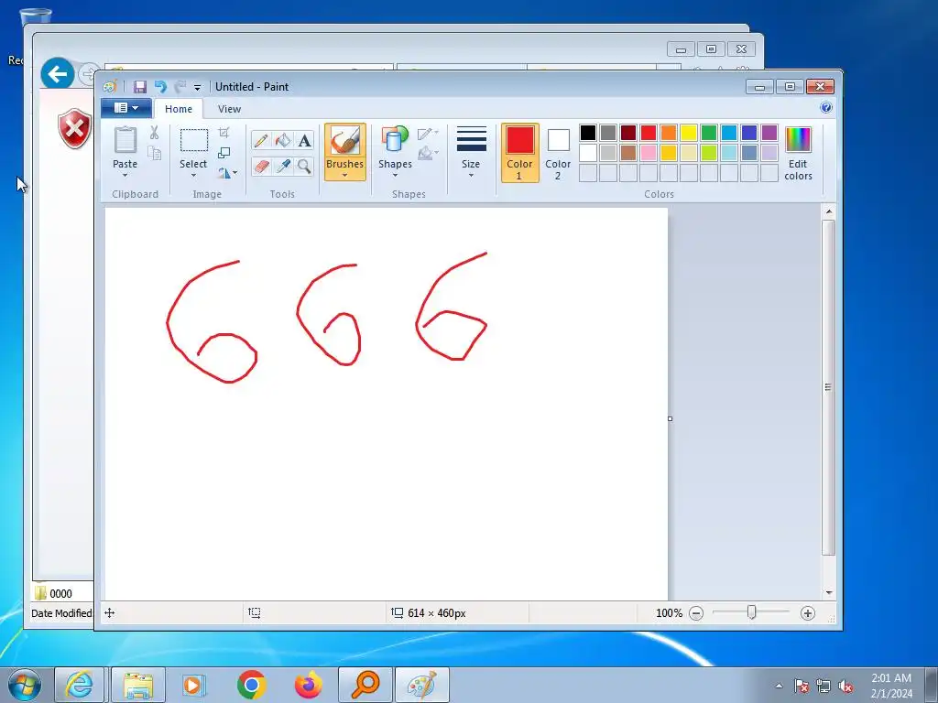Pick green color swatch in top row
938x703 pixels.
[709, 133]
